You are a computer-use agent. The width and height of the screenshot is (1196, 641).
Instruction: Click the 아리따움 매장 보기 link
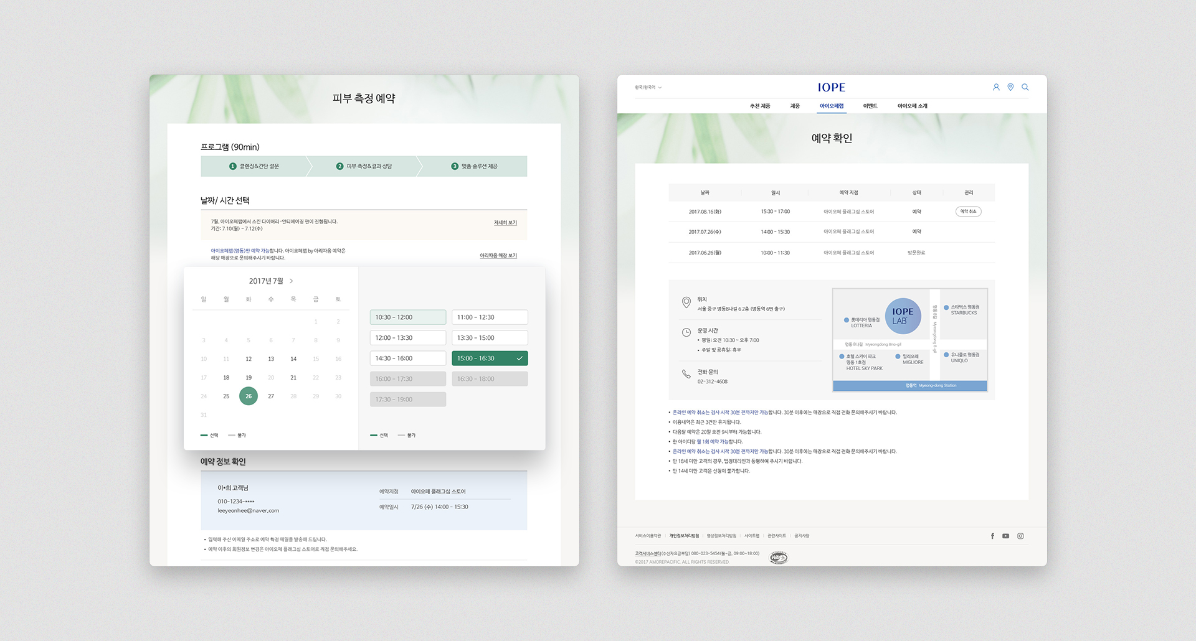(x=498, y=256)
